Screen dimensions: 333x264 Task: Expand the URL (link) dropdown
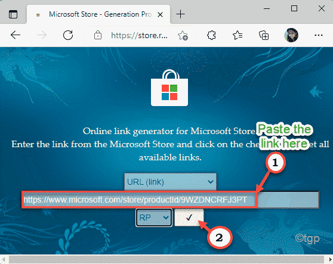[x=170, y=182]
